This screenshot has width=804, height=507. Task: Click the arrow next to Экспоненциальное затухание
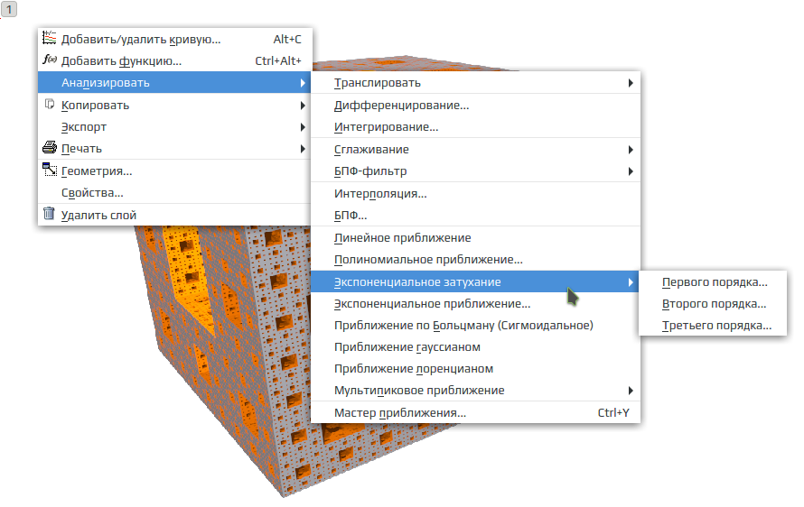tap(631, 282)
